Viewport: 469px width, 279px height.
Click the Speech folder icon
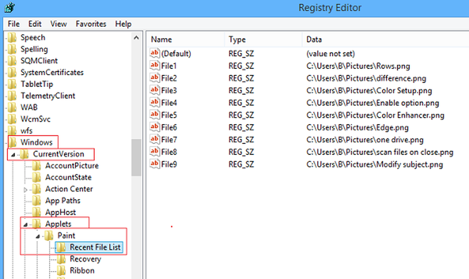12,38
